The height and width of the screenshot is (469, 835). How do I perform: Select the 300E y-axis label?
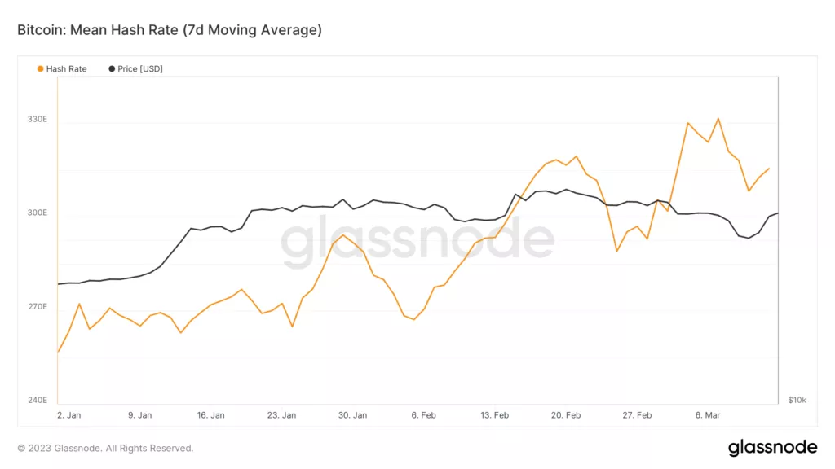[x=38, y=213]
